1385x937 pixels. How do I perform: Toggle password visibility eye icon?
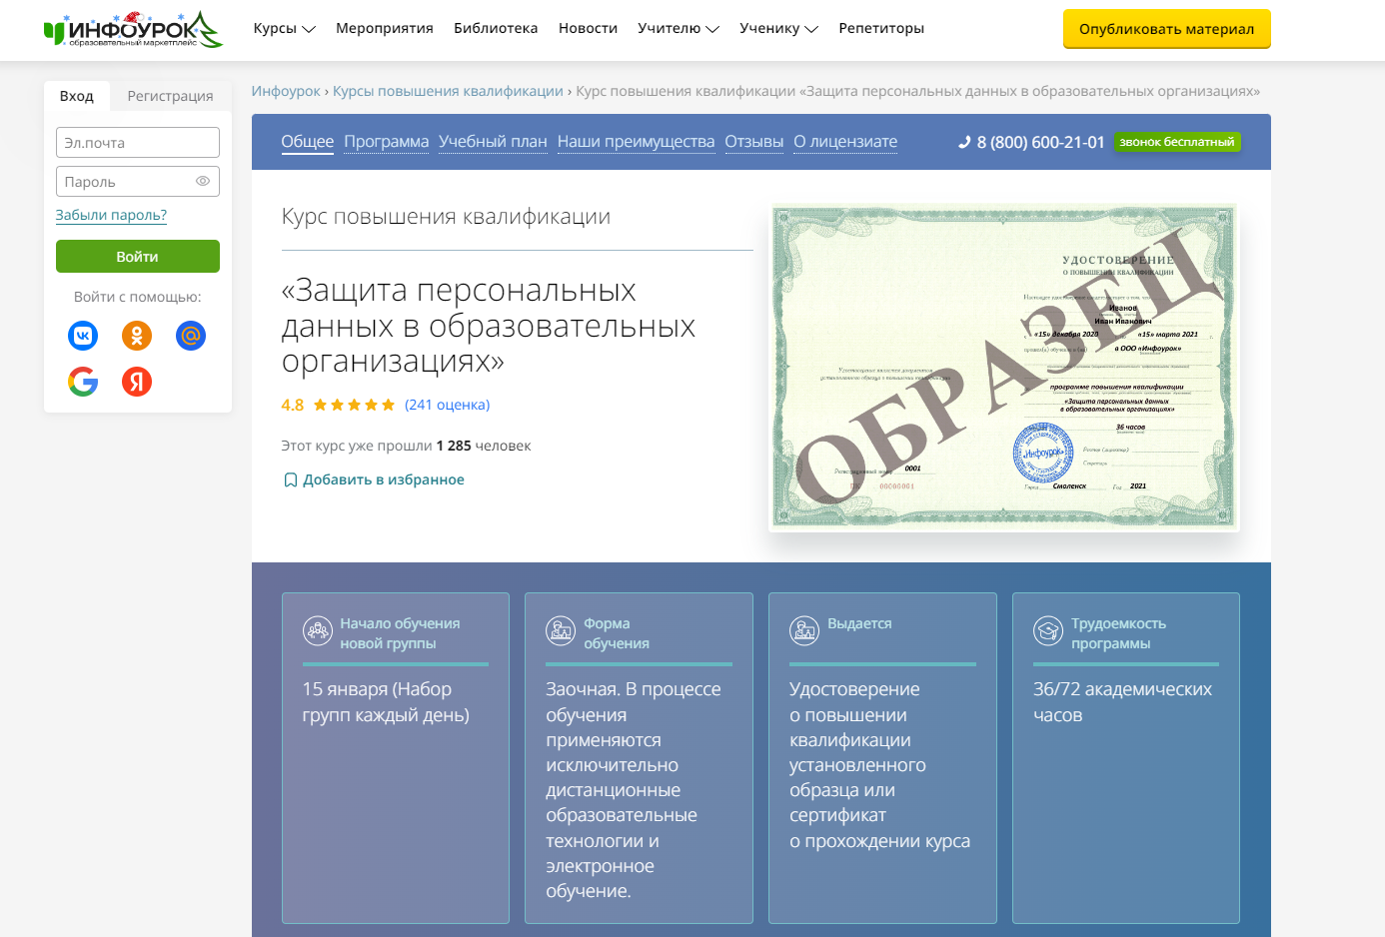203,181
